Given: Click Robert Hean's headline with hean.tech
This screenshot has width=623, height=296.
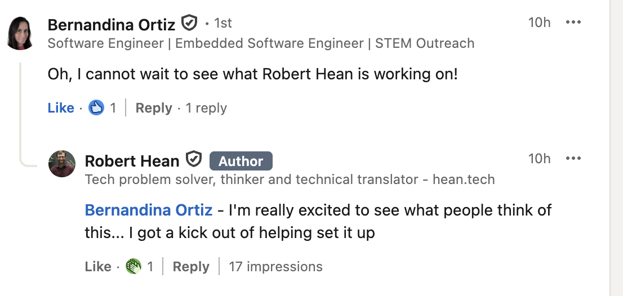Looking at the screenshot, I should click(x=290, y=180).
